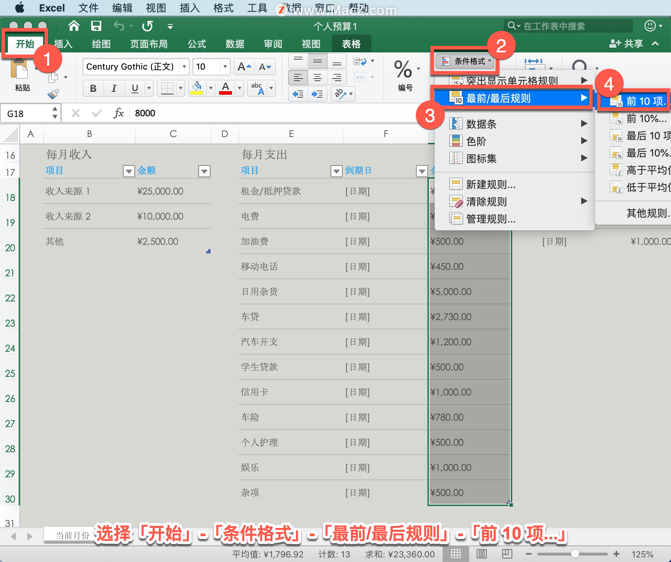The height and width of the screenshot is (562, 671).
Task: Click the worksheet search field
Action: click(568, 26)
